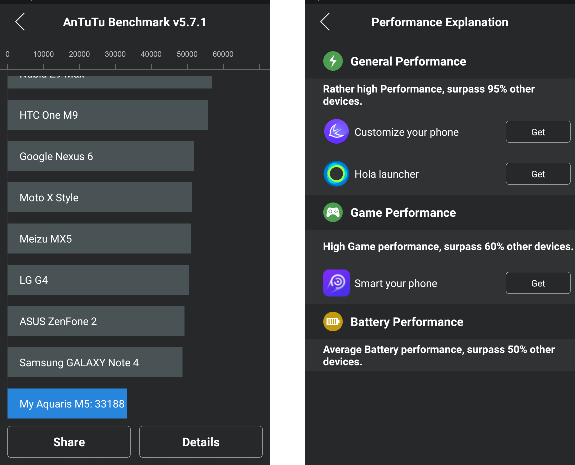
Task: Tap Samsung GALAXY Note 4 bar
Action: pyautogui.click(x=95, y=362)
